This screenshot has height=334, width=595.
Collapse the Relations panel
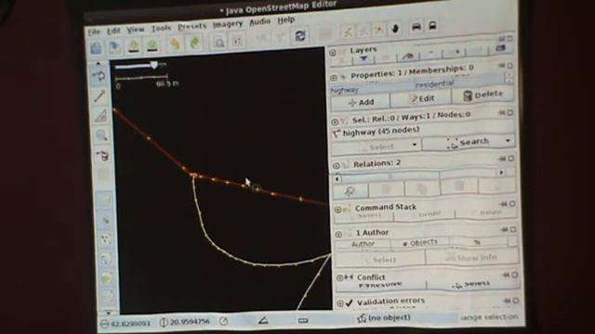[x=336, y=165]
